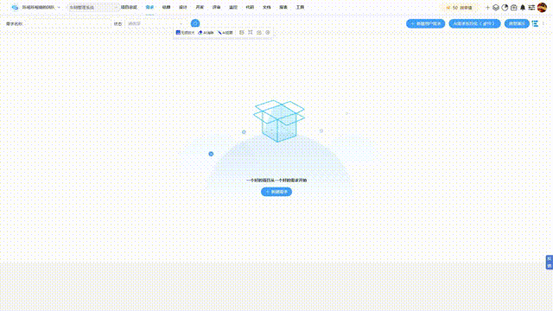The image size is (553, 311).
Task: Open the notification bell
Action: click(x=523, y=8)
